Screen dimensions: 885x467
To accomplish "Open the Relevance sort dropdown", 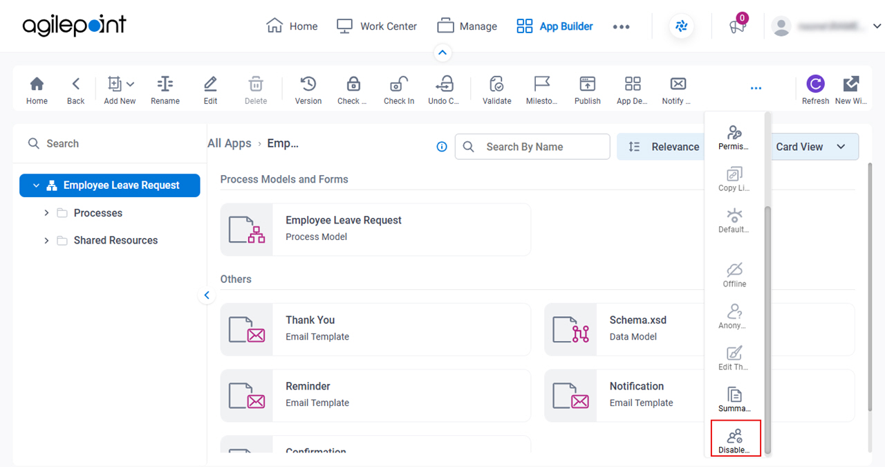I will (x=660, y=147).
